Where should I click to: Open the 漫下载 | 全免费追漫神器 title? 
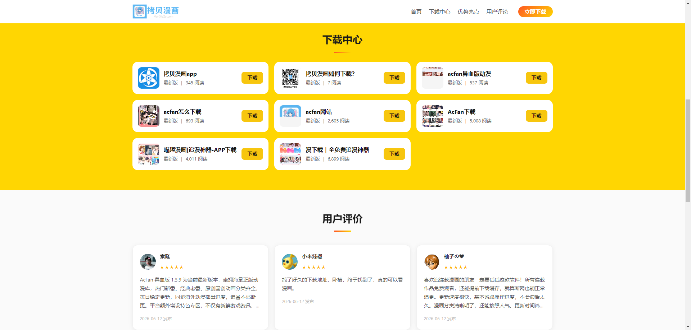pos(337,150)
